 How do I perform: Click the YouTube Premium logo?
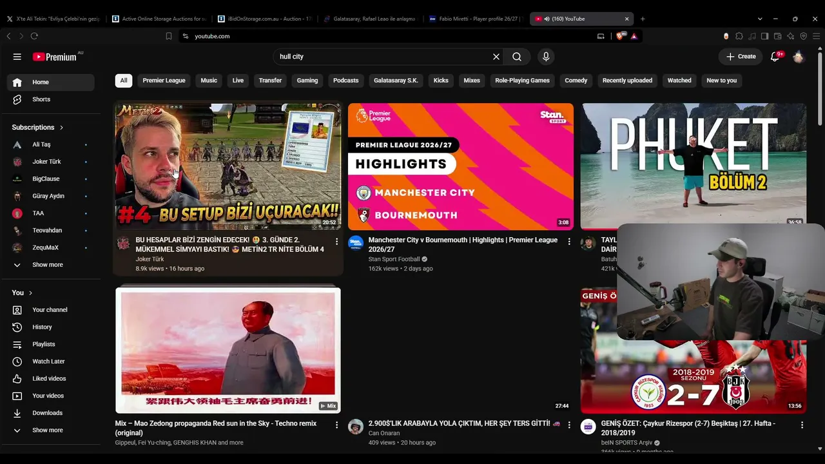tap(55, 57)
